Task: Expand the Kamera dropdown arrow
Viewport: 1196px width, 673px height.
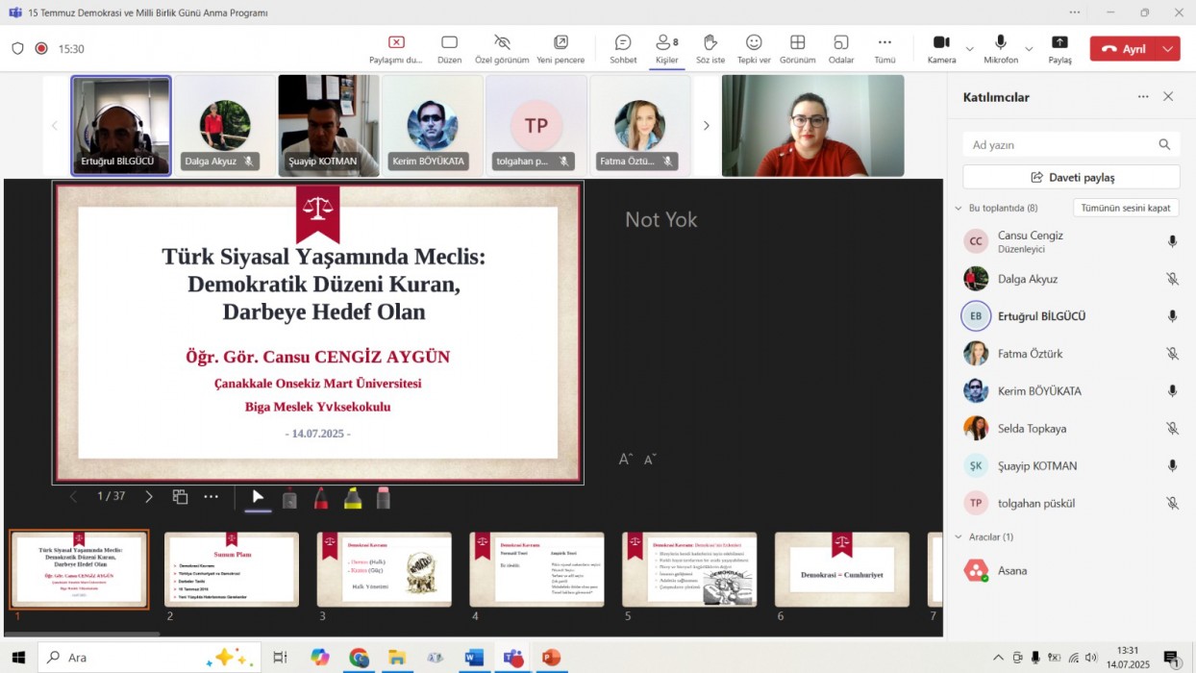Action: coord(969,48)
